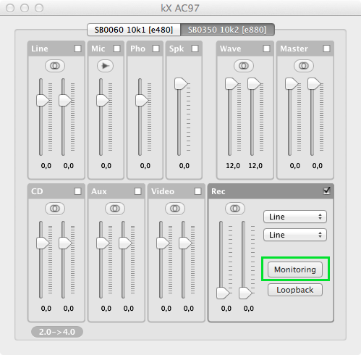Click the left Aux volume slider handle
361x355 pixels.
103,243
